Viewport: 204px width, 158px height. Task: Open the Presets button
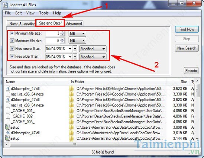click(191, 71)
